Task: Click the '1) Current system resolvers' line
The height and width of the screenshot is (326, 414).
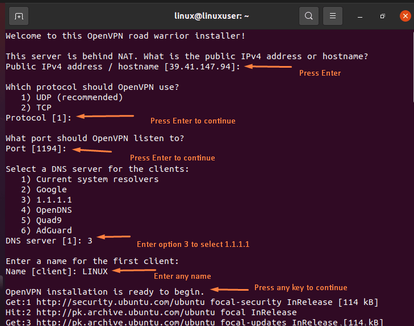Action: coord(90,179)
